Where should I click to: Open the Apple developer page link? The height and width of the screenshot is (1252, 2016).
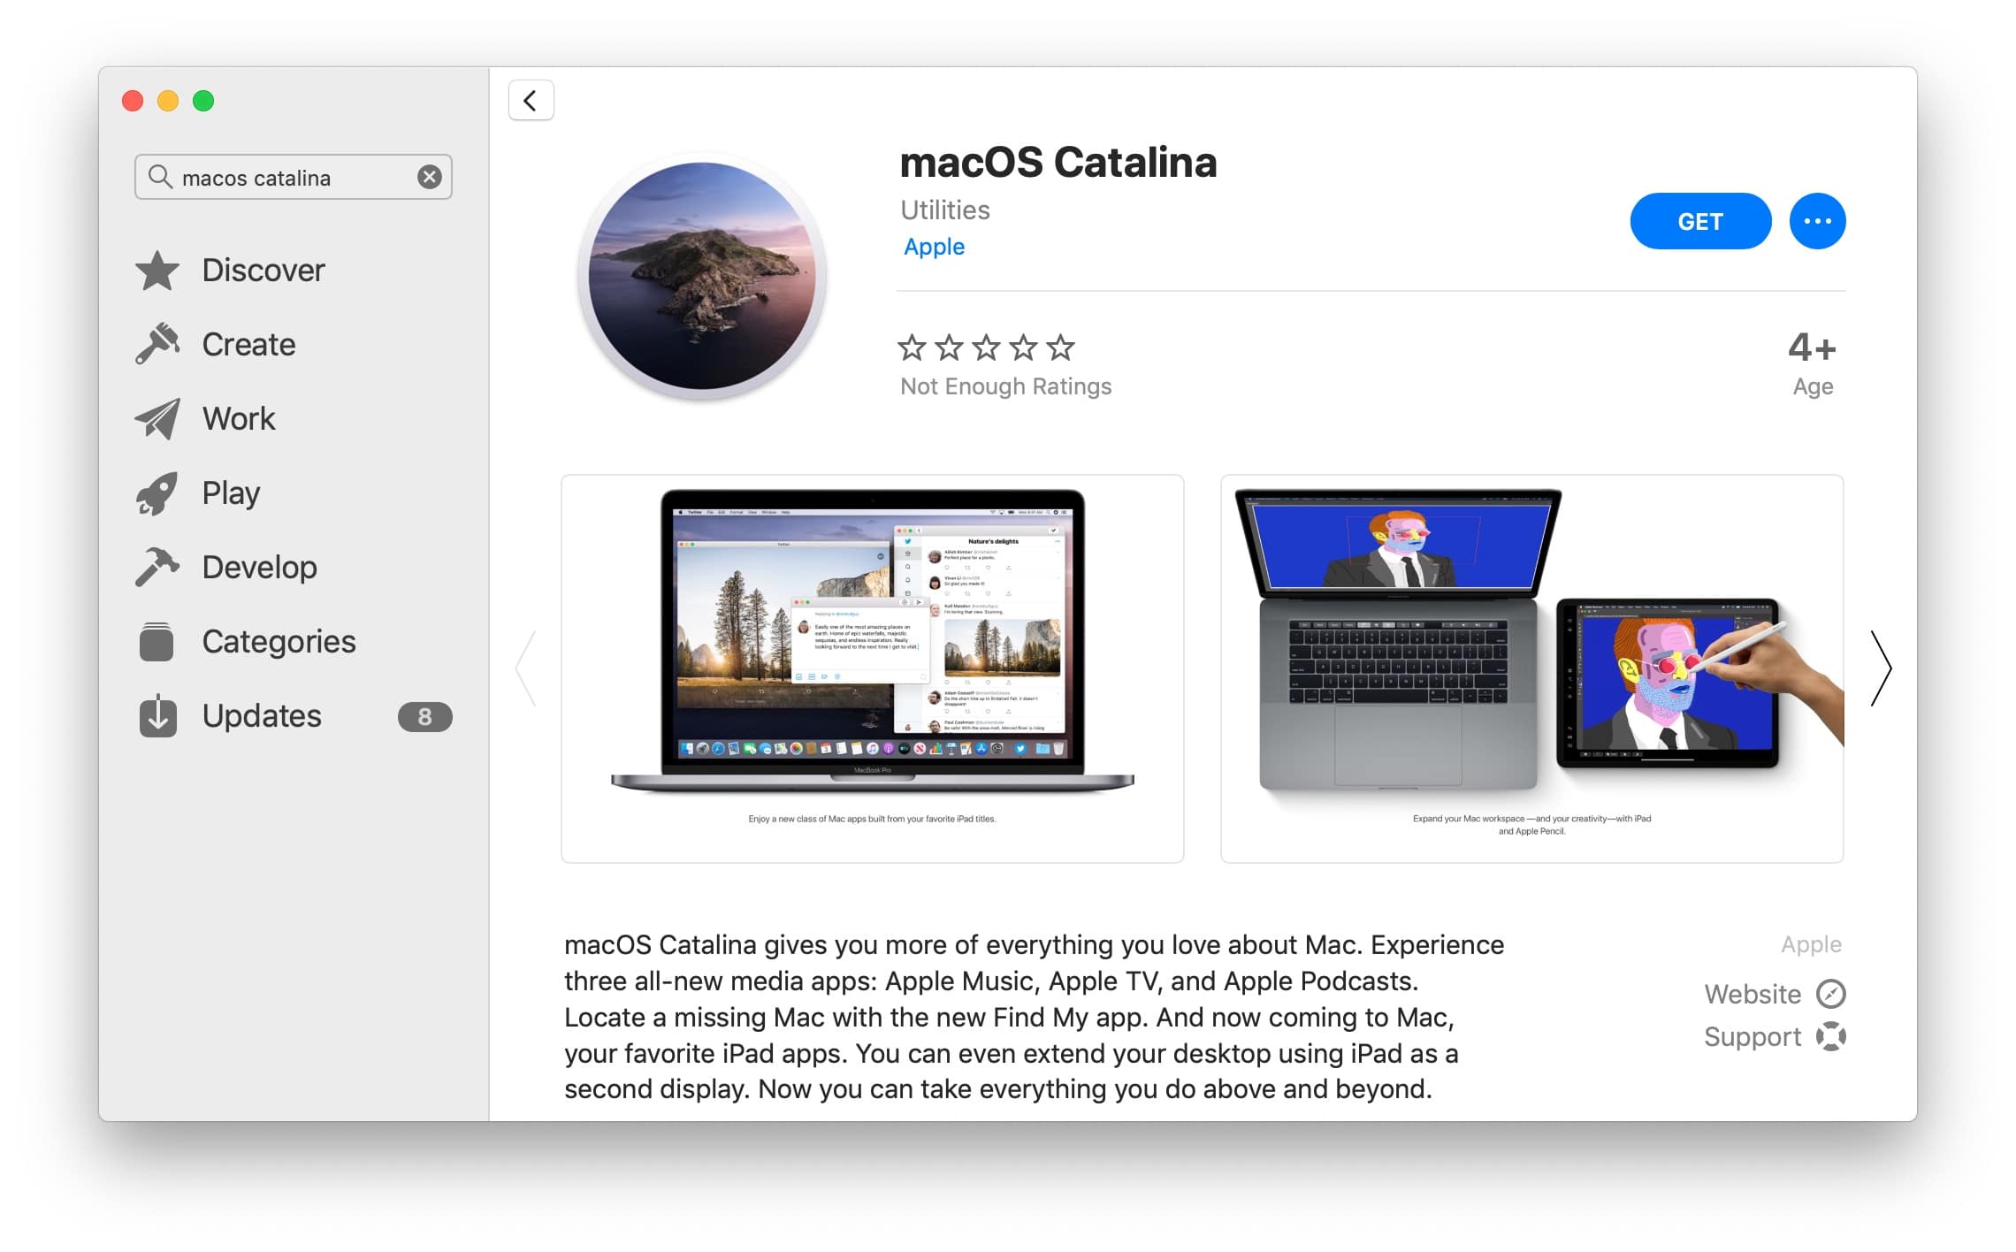(x=934, y=247)
